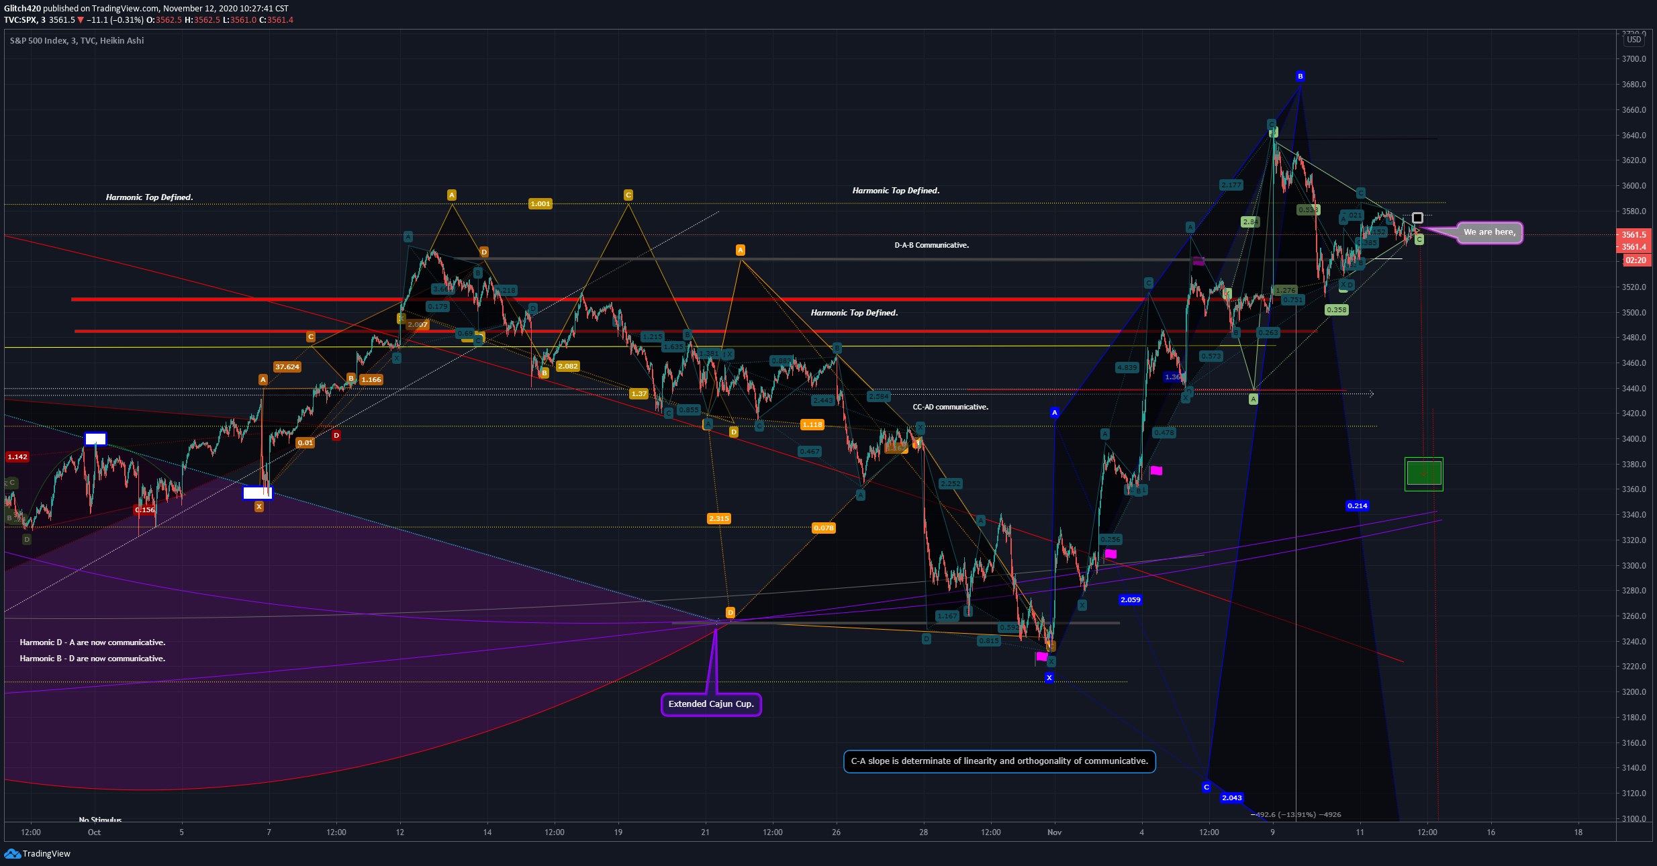Image resolution: width=1657 pixels, height=866 pixels.
Task: Click the USD currency button on price axis
Action: 1634,40
